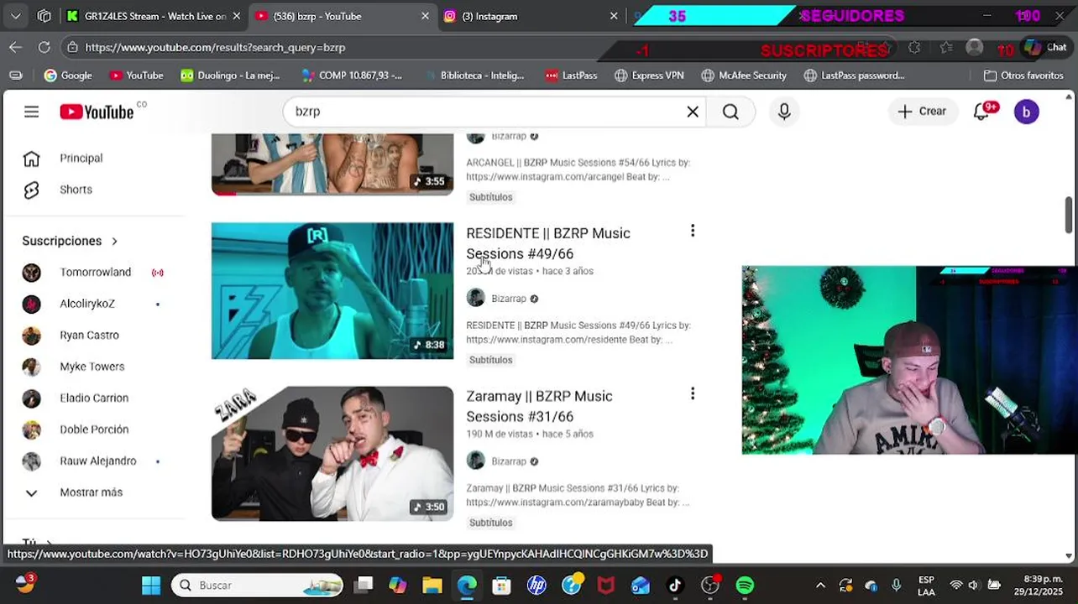Click the Windows Buscar search box
1078x604 pixels.
pyautogui.click(x=258, y=586)
